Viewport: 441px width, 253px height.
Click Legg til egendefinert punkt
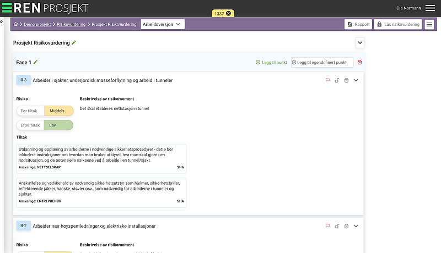[322, 62]
